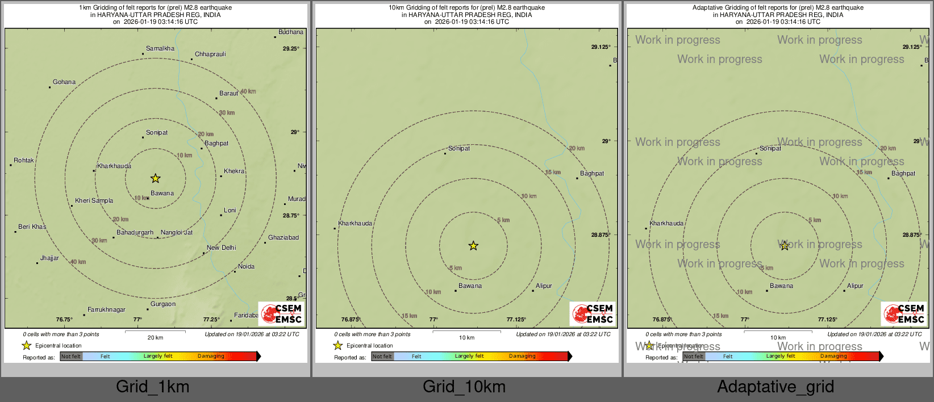The width and height of the screenshot is (934, 402).
Task: Select the Samalkha label on the 1km map
Action: (x=160, y=49)
